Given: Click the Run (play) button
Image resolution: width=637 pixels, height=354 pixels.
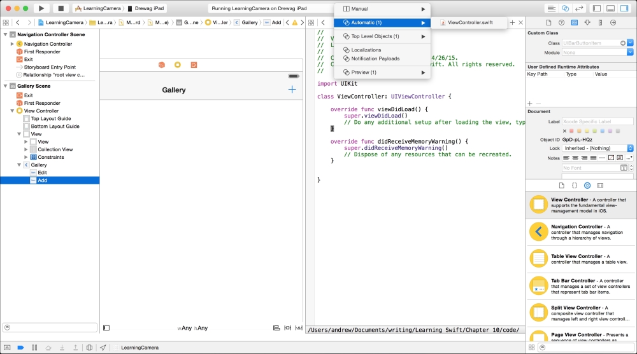Looking at the screenshot, I should pyautogui.click(x=41, y=8).
